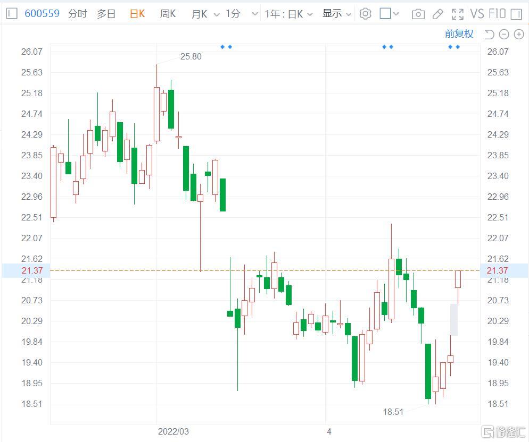Click the 4 month axis label
This screenshot has width=529, height=442.
[x=329, y=431]
